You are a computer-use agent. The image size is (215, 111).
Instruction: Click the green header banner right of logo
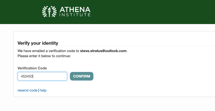[155, 12]
